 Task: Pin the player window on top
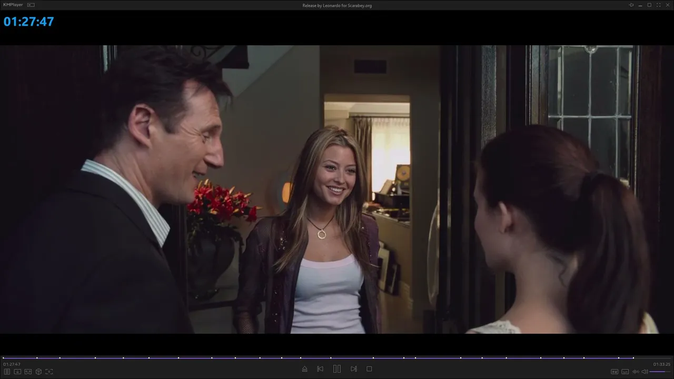coord(631,5)
